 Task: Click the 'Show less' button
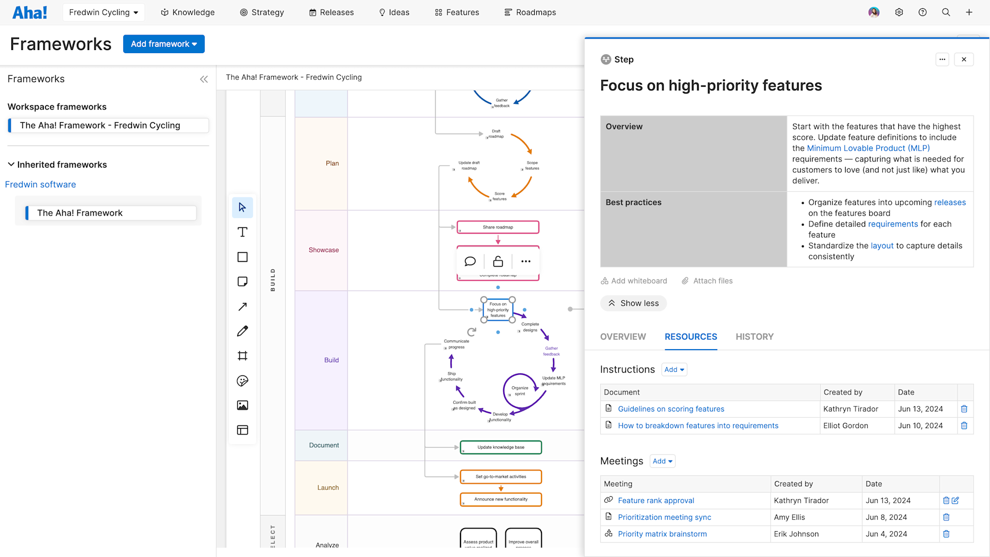click(633, 303)
